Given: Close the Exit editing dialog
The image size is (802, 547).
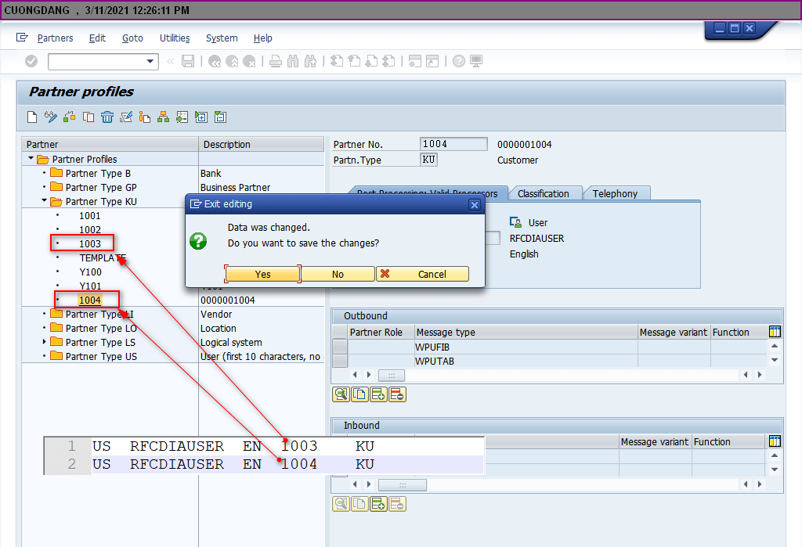Looking at the screenshot, I should (474, 204).
